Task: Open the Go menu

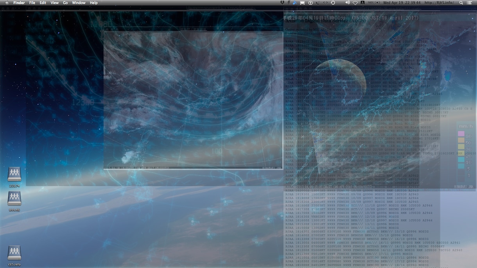Action: (65, 3)
